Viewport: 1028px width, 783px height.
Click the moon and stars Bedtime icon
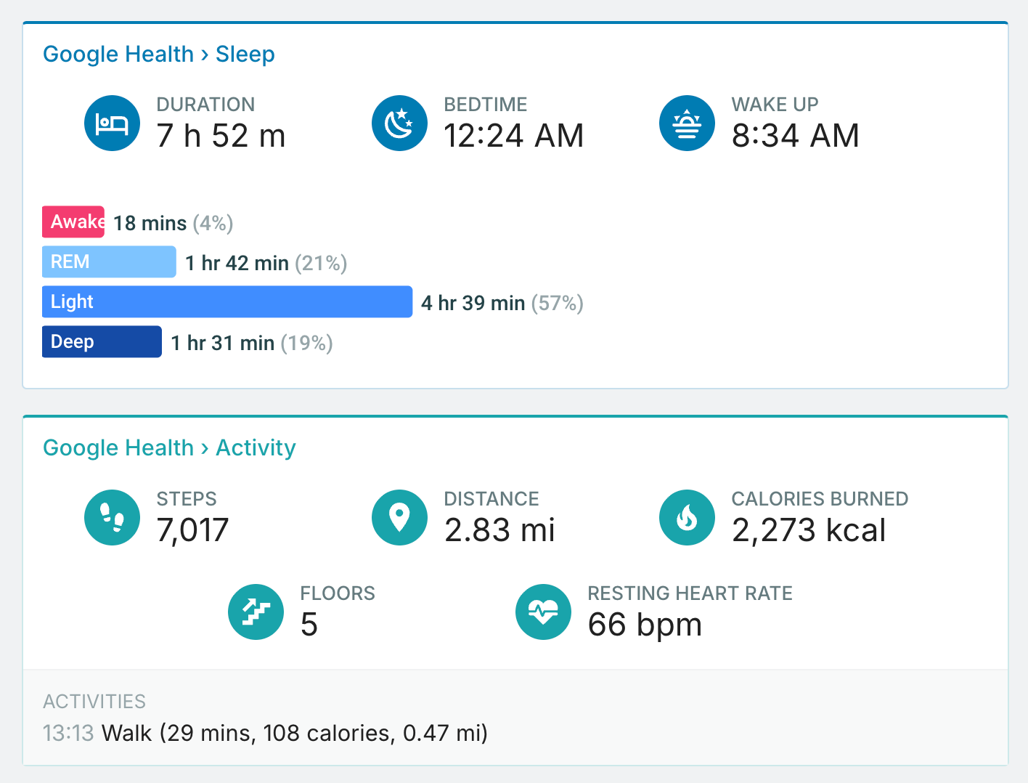pos(399,123)
